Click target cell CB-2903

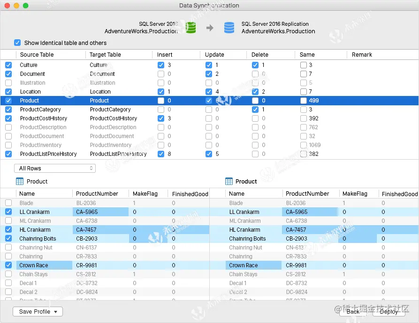(297, 239)
